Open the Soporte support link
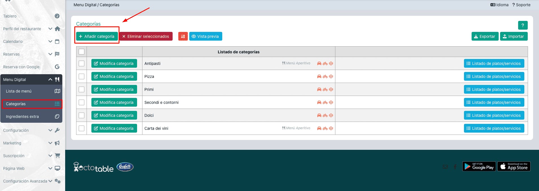The width and height of the screenshot is (539, 191). tap(521, 5)
